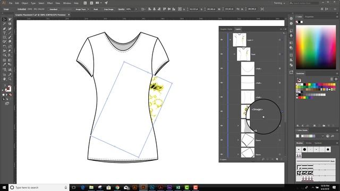Viewport: 340px width, 191px height.
Task: Toggle visibility of first Sleeve row
Action: tap(222, 140)
